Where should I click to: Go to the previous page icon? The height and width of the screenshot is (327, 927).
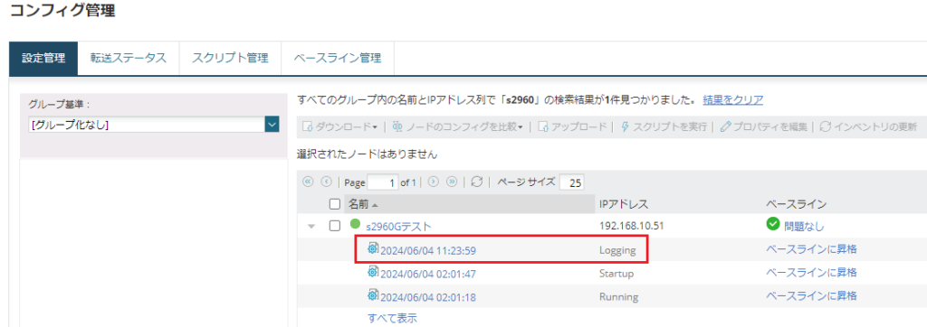point(325,182)
